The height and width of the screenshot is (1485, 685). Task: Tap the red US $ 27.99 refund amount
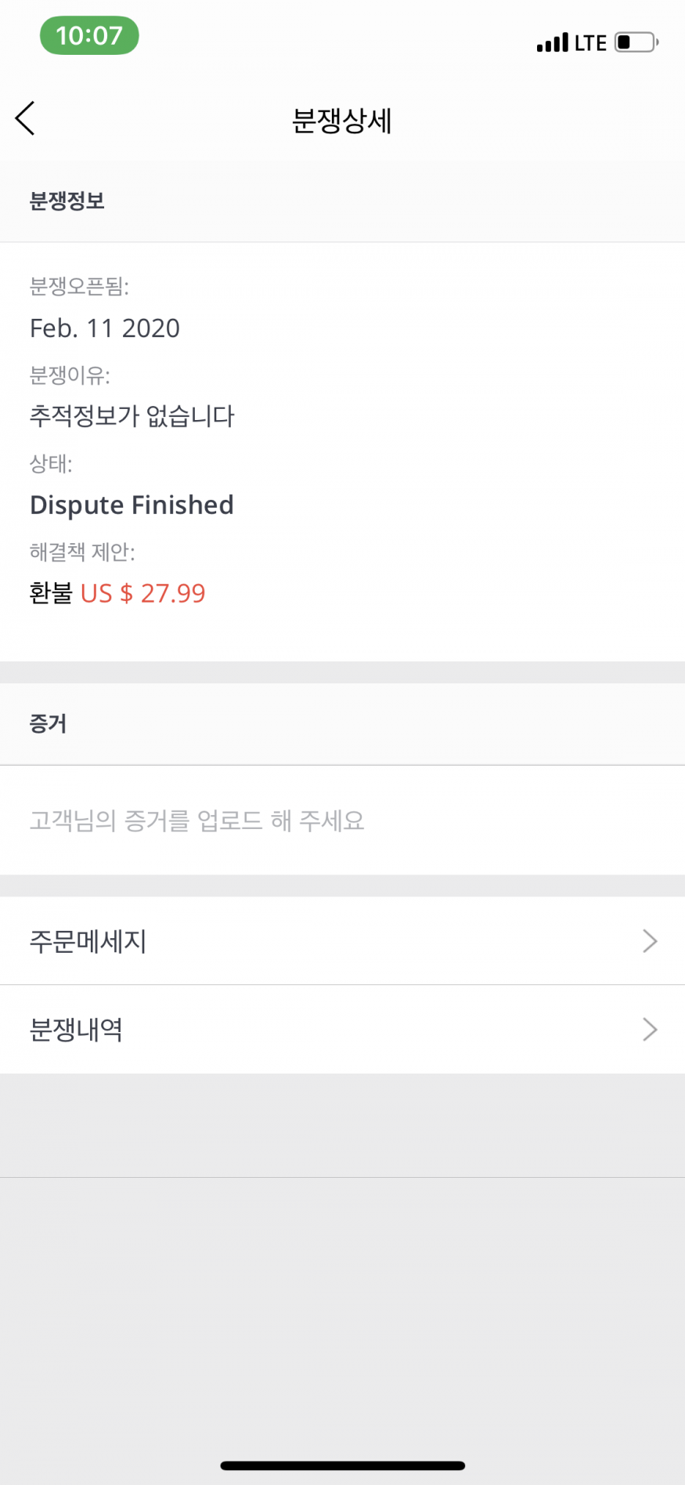coord(142,593)
